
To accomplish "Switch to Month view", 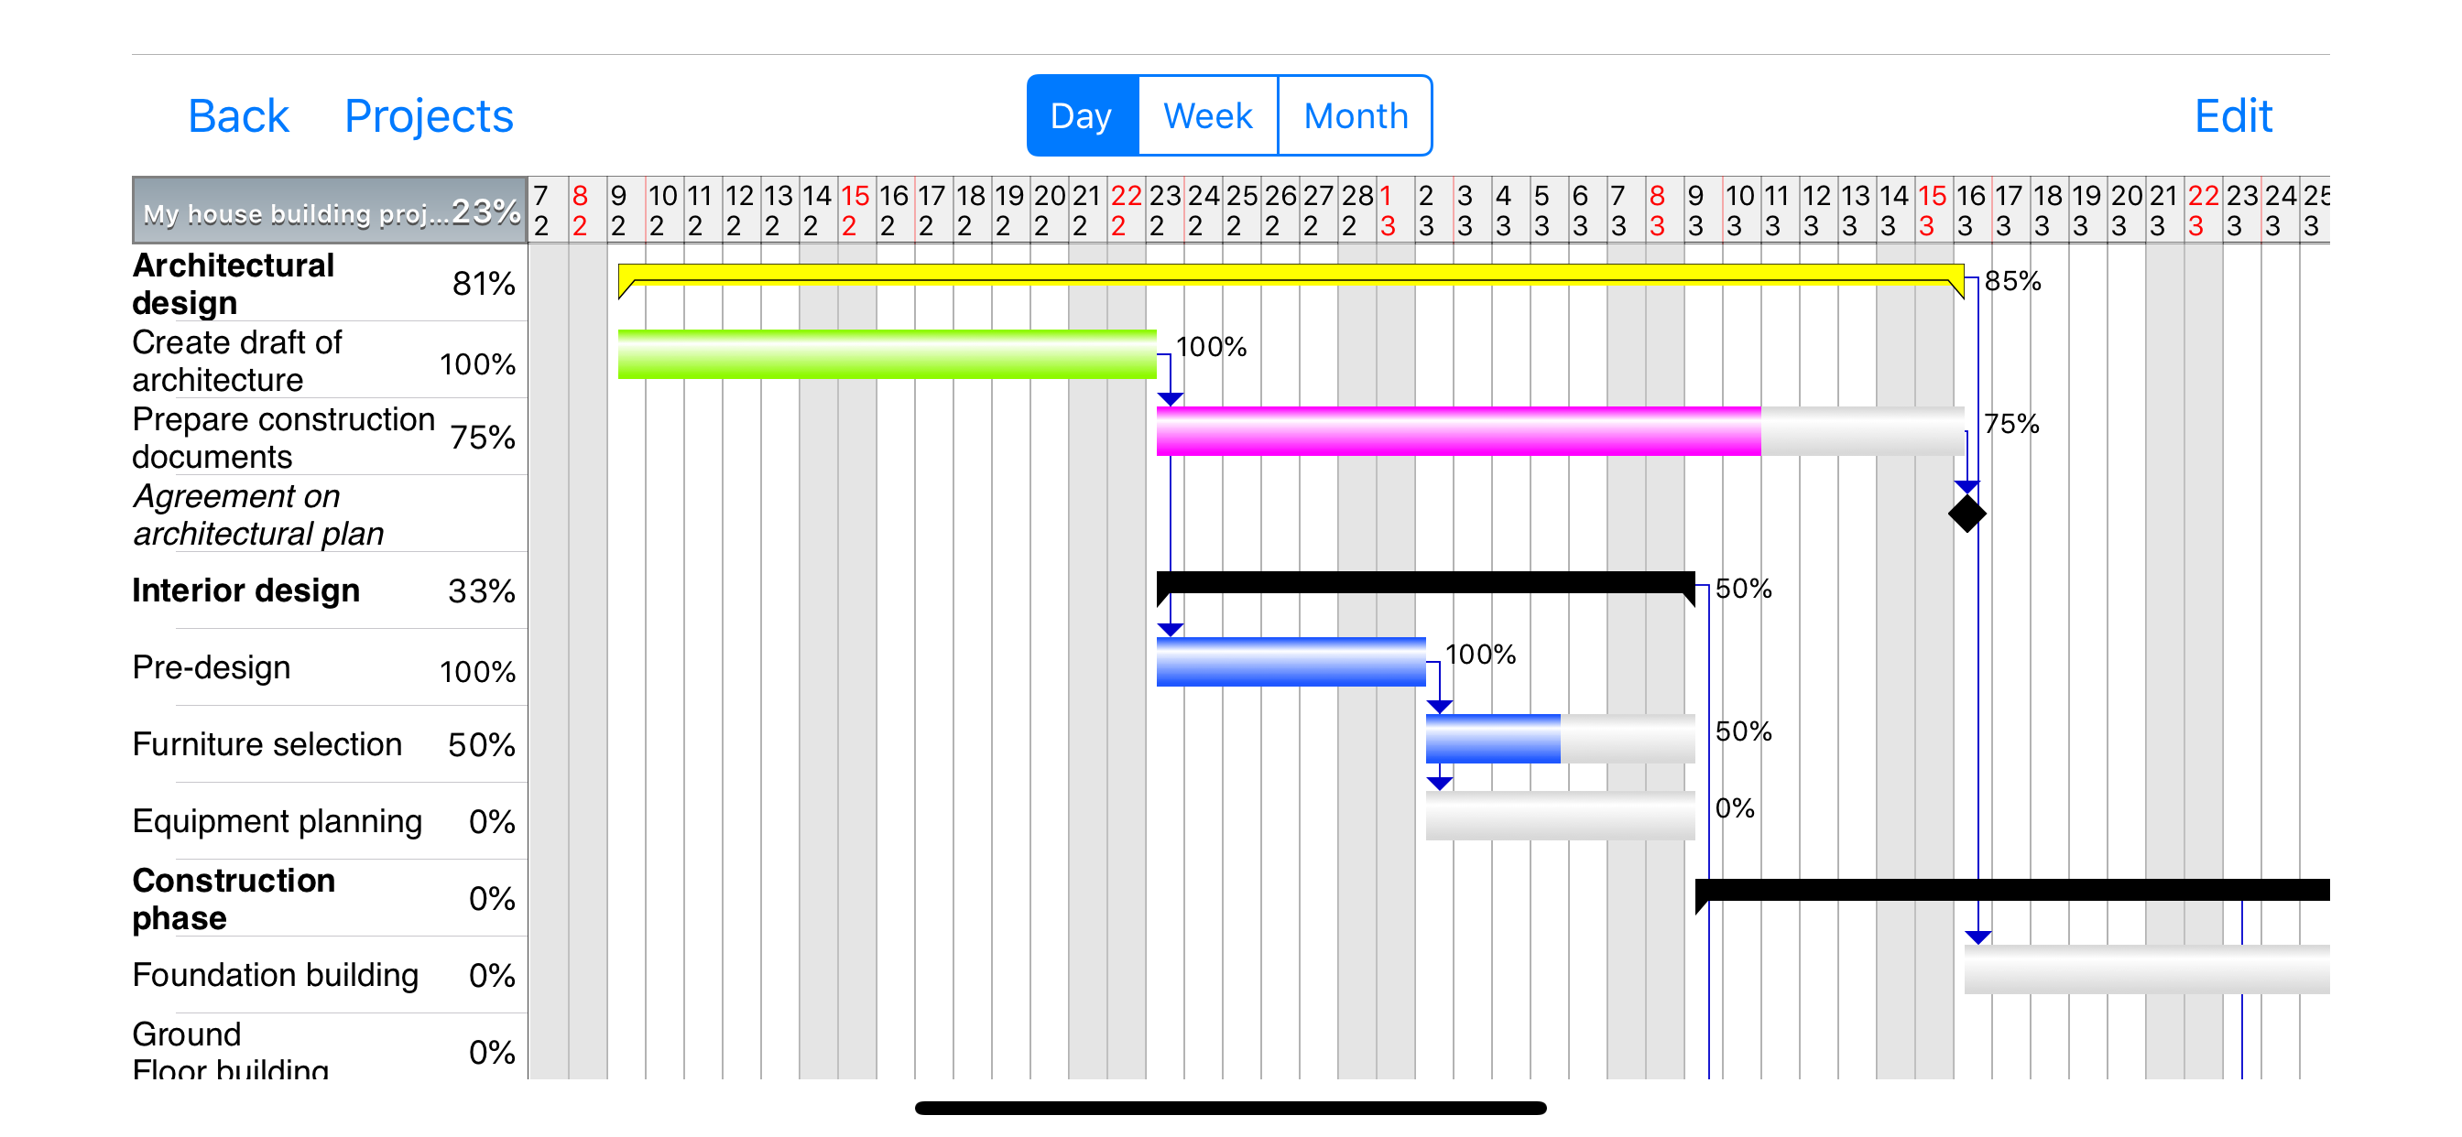I will tap(1356, 115).
